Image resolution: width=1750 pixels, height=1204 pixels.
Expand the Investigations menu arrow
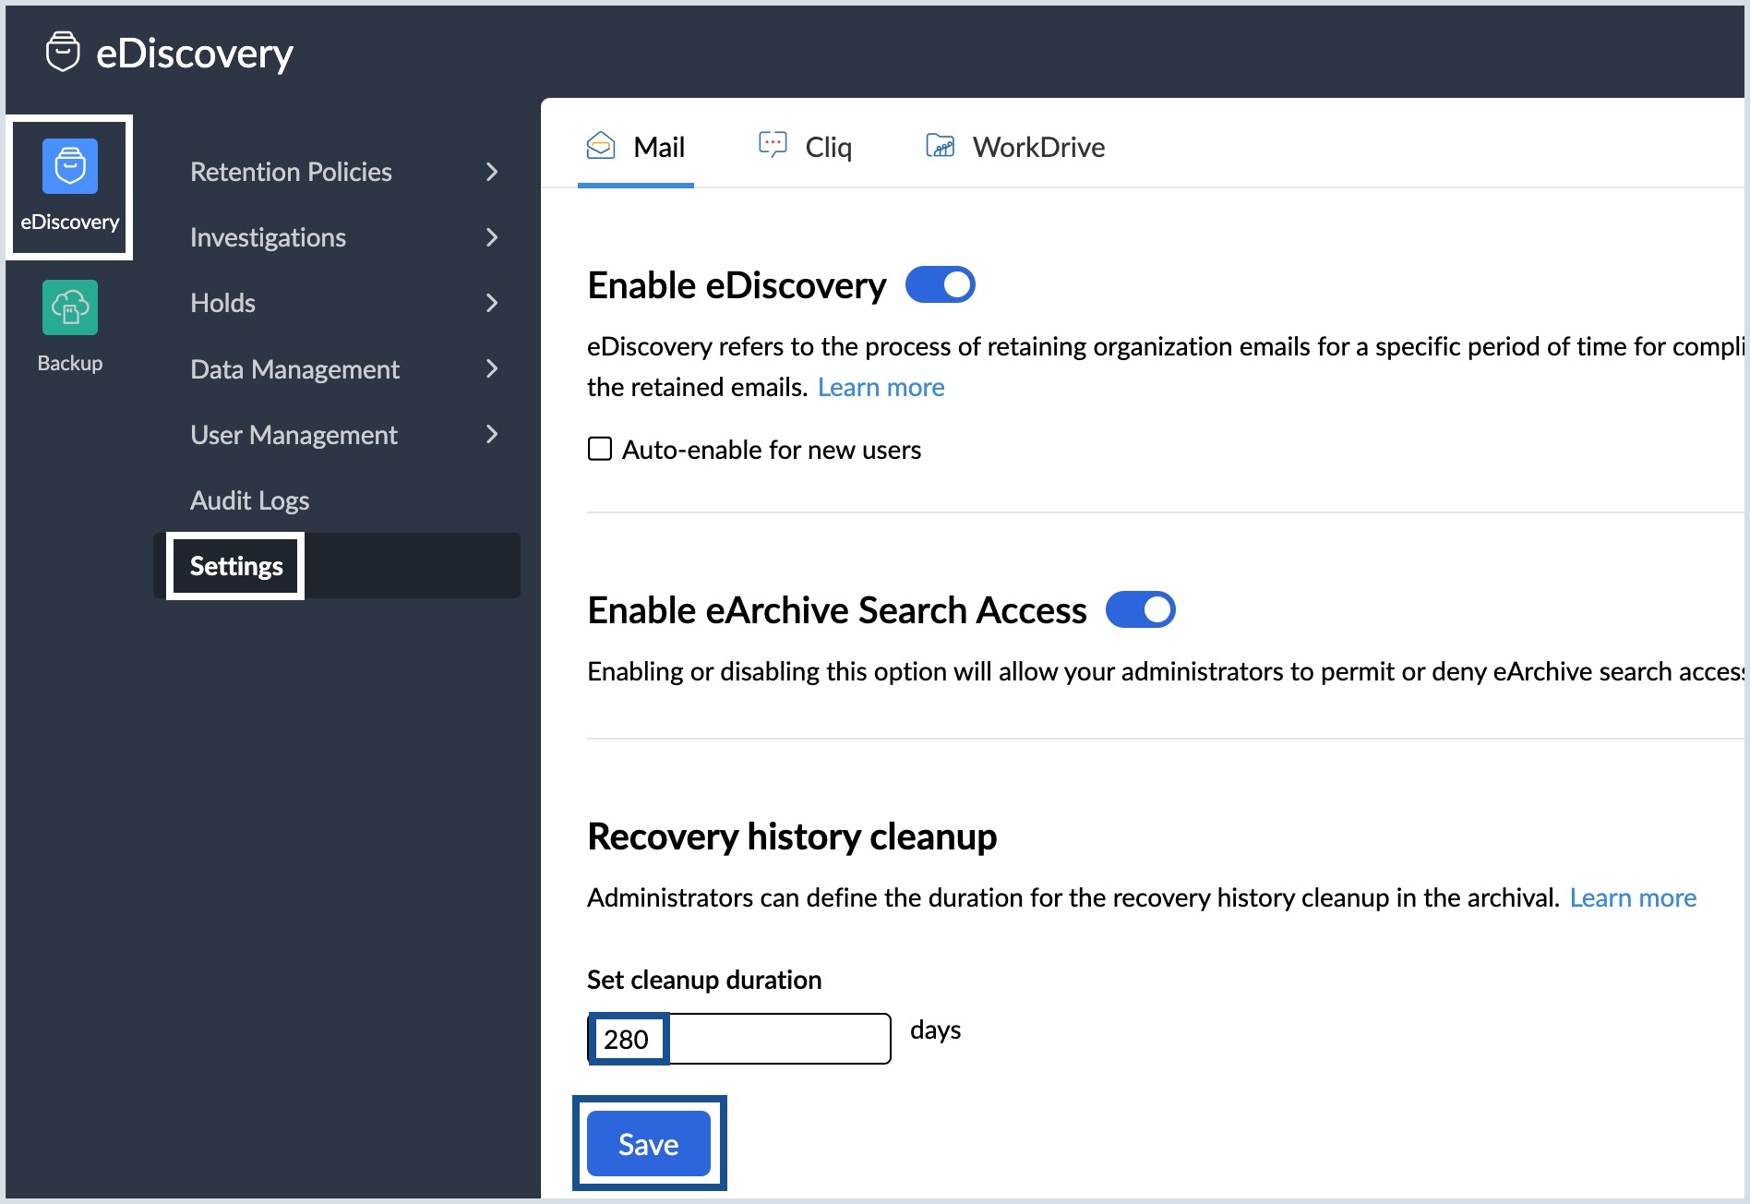coord(492,237)
